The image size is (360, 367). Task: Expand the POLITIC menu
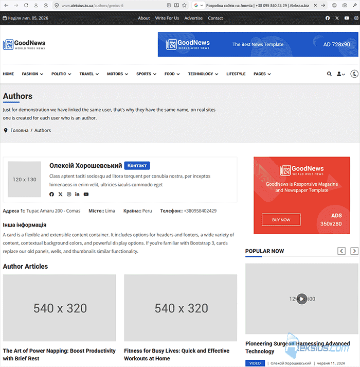click(61, 74)
